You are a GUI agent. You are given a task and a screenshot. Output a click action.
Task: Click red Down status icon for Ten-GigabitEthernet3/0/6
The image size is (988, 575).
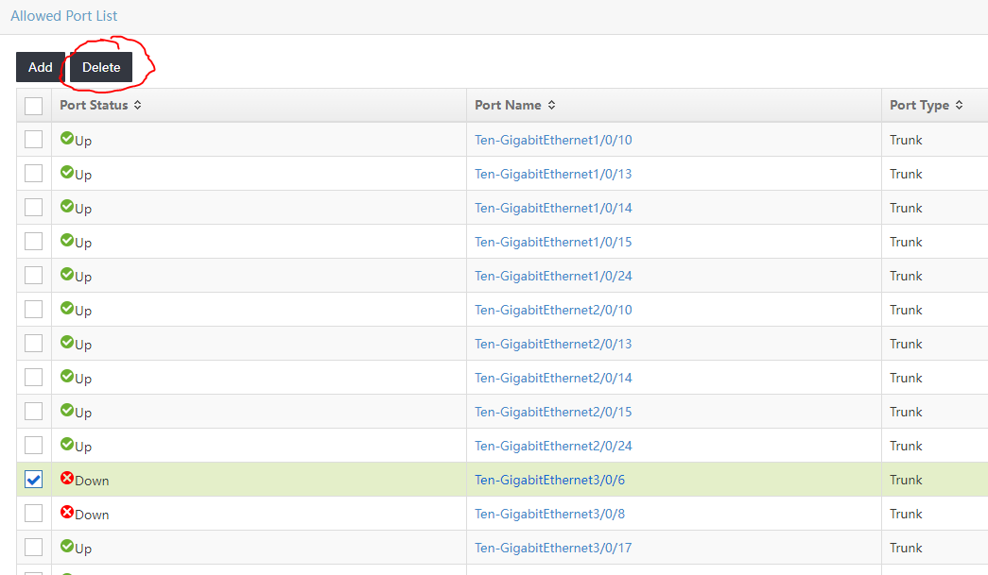67,479
